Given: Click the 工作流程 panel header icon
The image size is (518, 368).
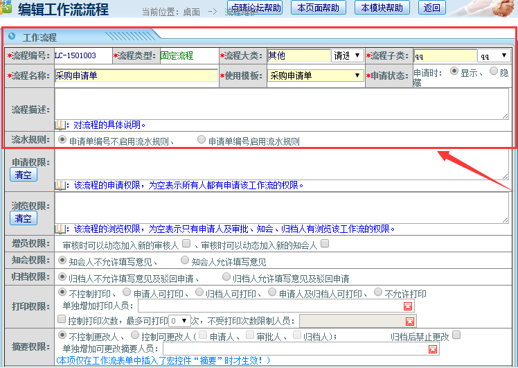Looking at the screenshot, I should [x=12, y=37].
